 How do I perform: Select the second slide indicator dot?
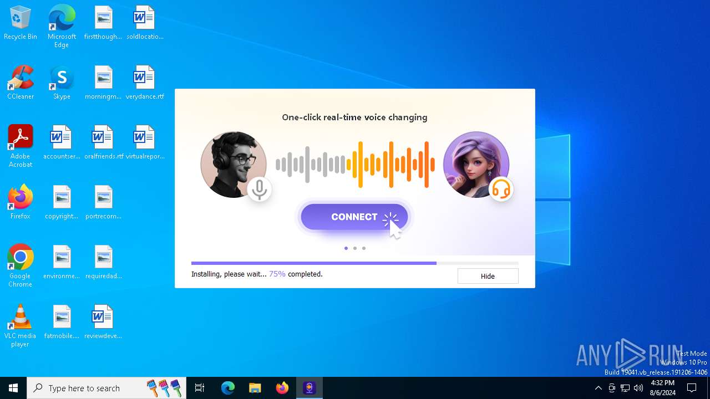355,248
